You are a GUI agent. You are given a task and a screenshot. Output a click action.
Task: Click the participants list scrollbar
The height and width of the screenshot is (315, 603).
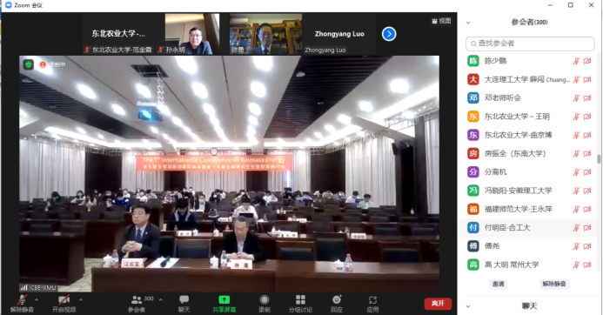pos(599,159)
